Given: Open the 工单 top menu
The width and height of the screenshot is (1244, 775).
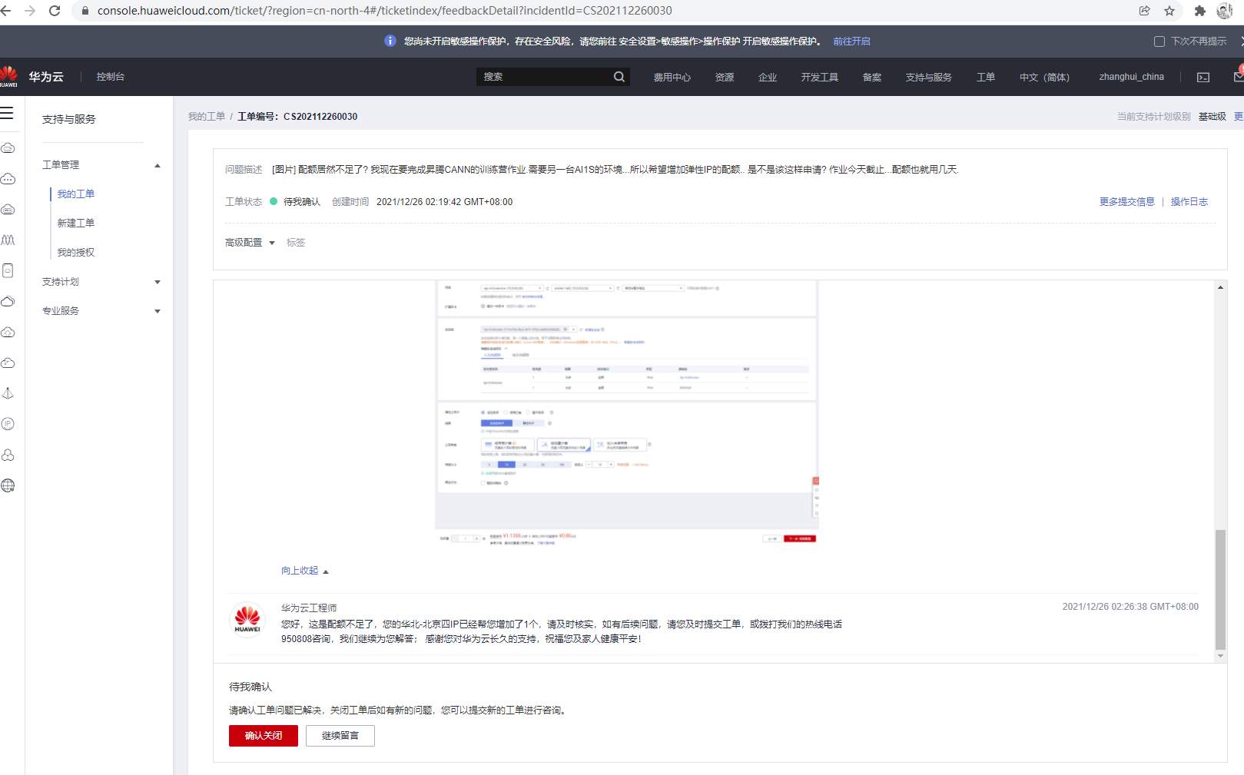Looking at the screenshot, I should tap(985, 77).
